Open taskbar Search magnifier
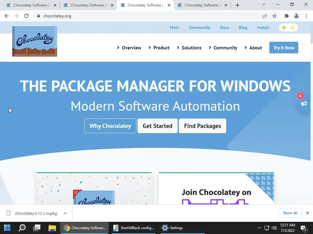 coord(22,228)
